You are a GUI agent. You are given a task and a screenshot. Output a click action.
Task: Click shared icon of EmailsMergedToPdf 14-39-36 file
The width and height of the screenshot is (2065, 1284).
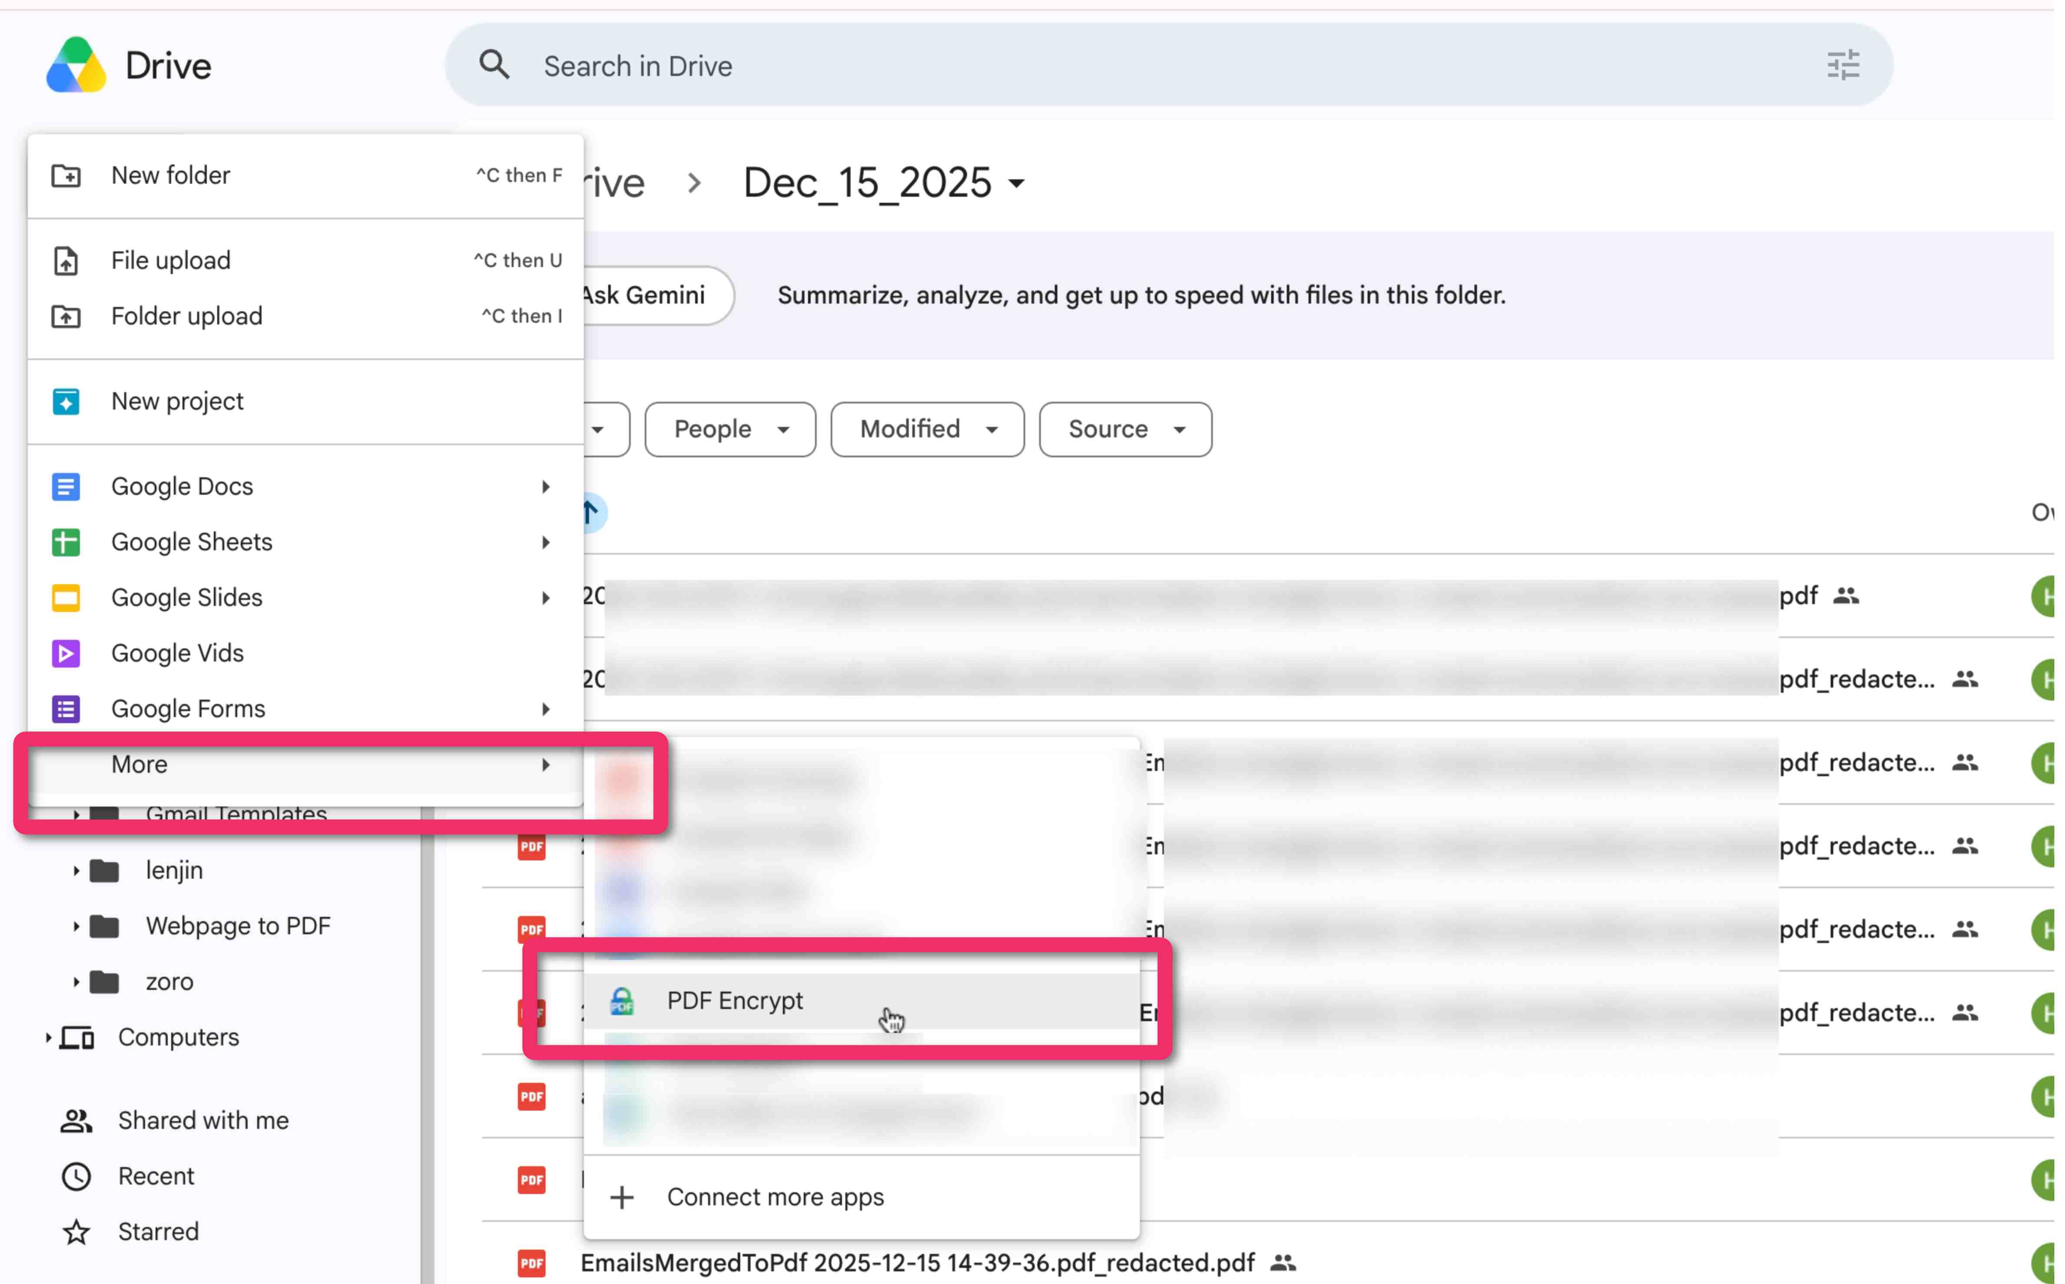(x=1283, y=1264)
